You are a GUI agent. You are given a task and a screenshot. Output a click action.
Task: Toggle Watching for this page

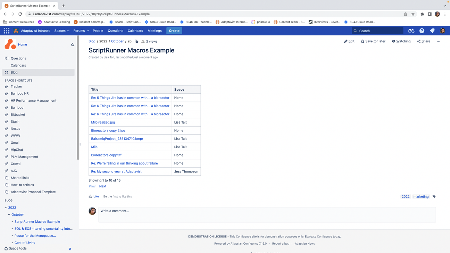click(401, 41)
